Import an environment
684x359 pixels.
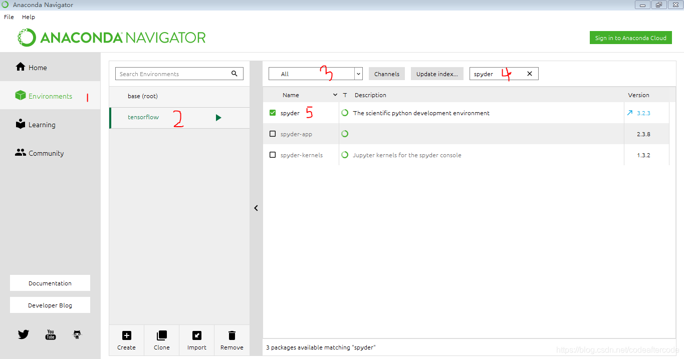tap(197, 340)
